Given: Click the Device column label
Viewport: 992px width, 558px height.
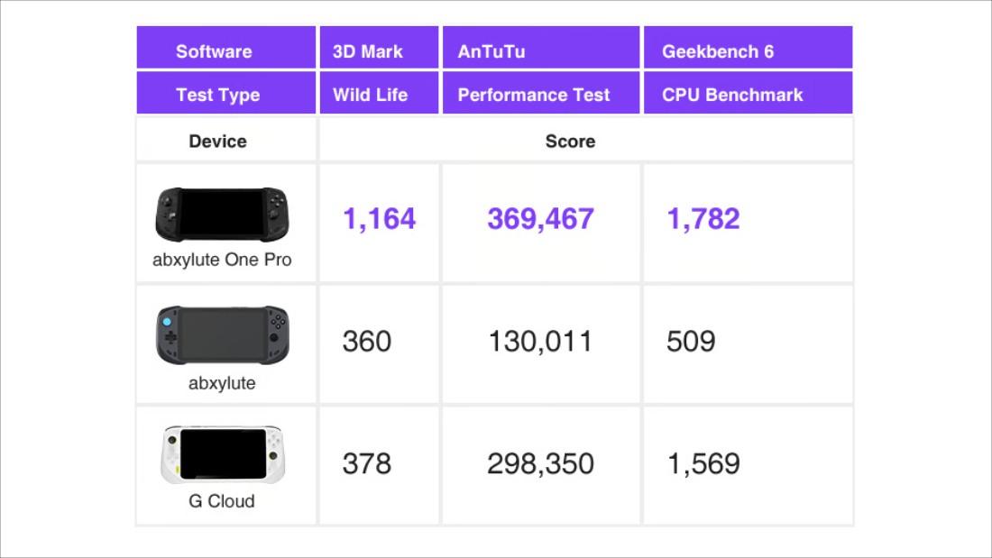Looking at the screenshot, I should tap(217, 142).
